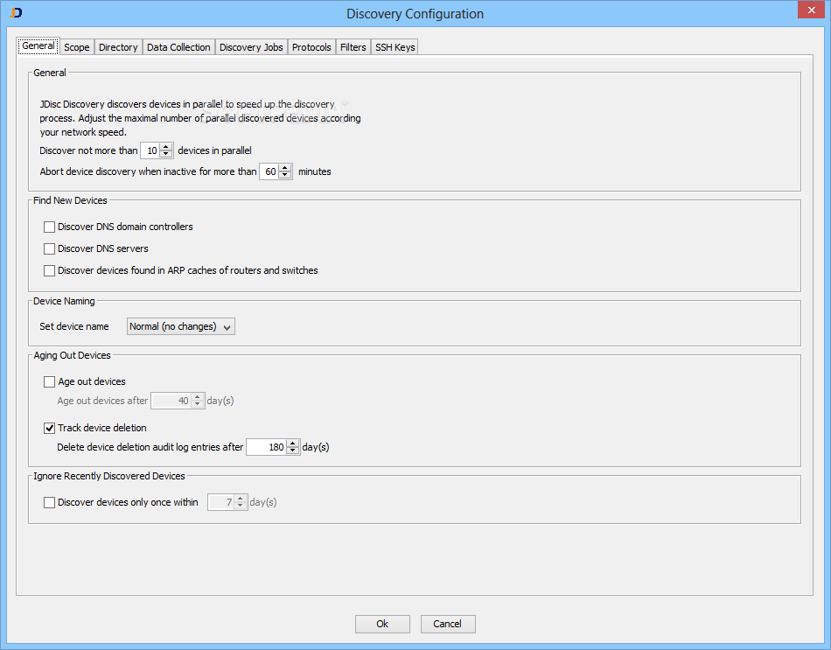831x650 pixels.
Task: Click the audit log days field showing 180
Action: click(x=267, y=447)
